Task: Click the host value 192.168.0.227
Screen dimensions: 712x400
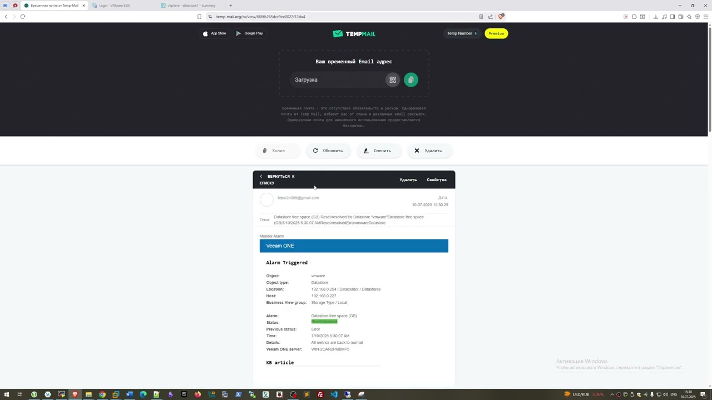Action: click(x=324, y=296)
